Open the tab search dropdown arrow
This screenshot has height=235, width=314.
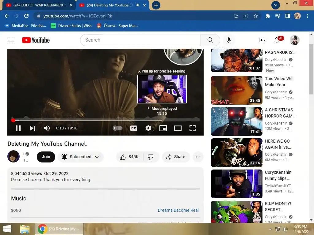pos(276,5)
